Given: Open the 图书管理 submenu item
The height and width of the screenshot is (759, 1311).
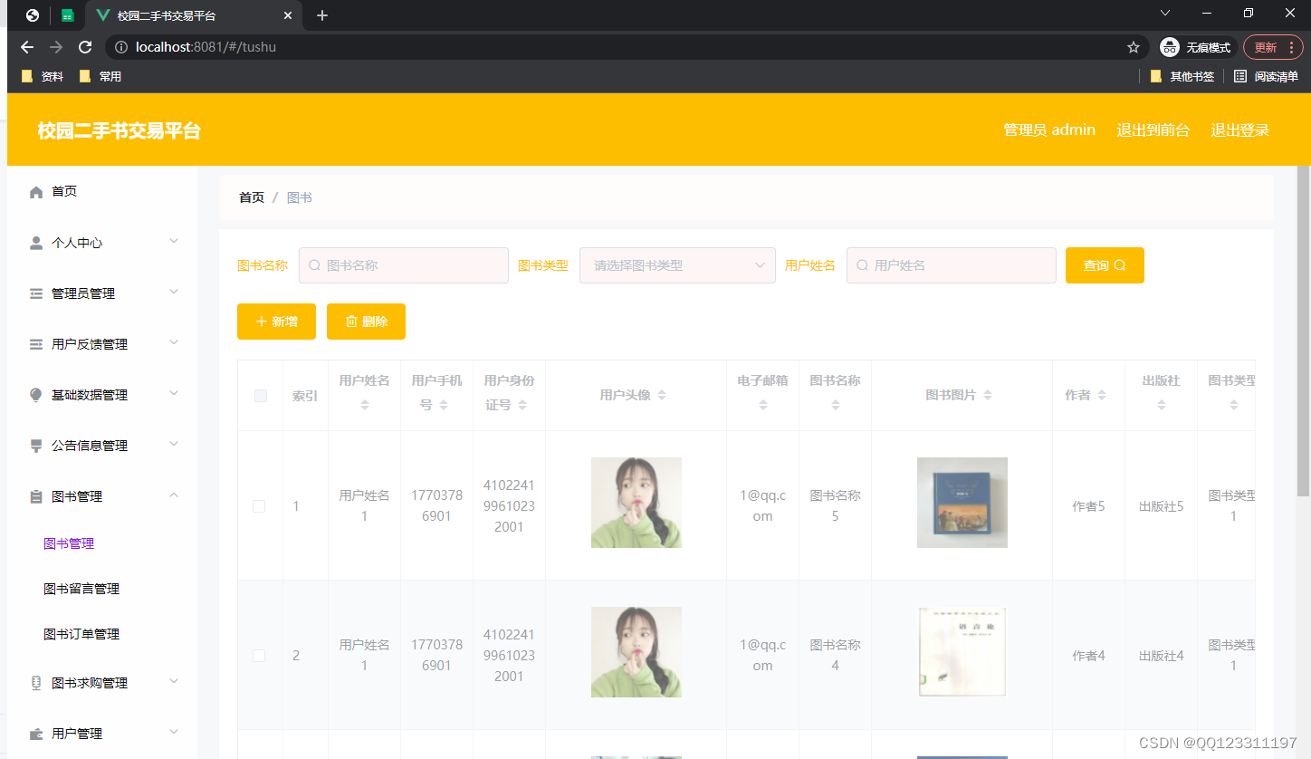Looking at the screenshot, I should [69, 543].
